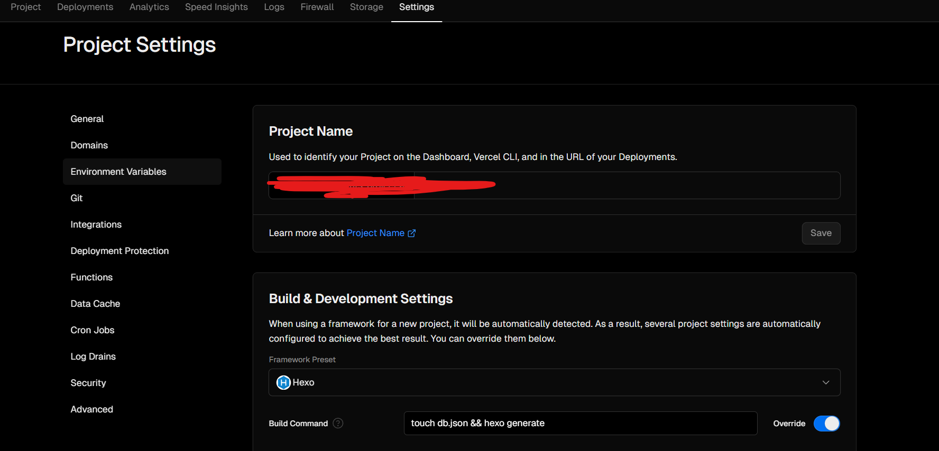Follow the Project Name learn more link
The height and width of the screenshot is (451, 939).
pos(375,233)
